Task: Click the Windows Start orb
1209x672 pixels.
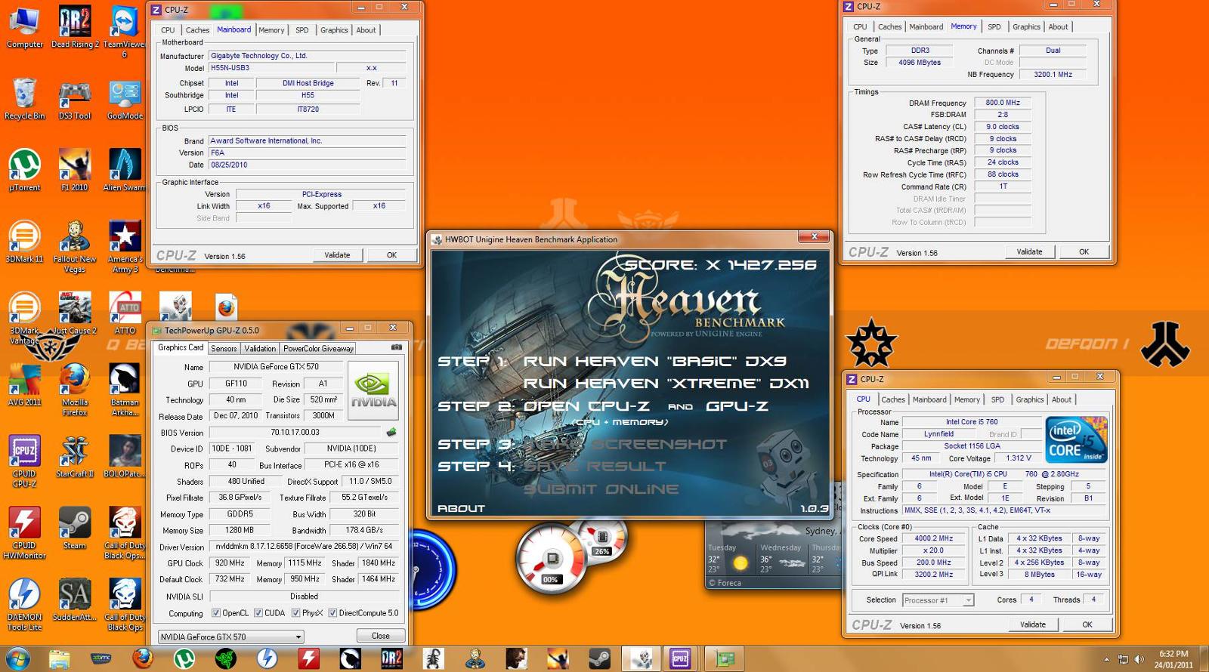Action: point(18,658)
